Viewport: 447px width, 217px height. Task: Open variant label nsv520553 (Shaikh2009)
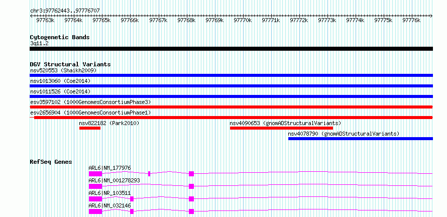(x=63, y=70)
